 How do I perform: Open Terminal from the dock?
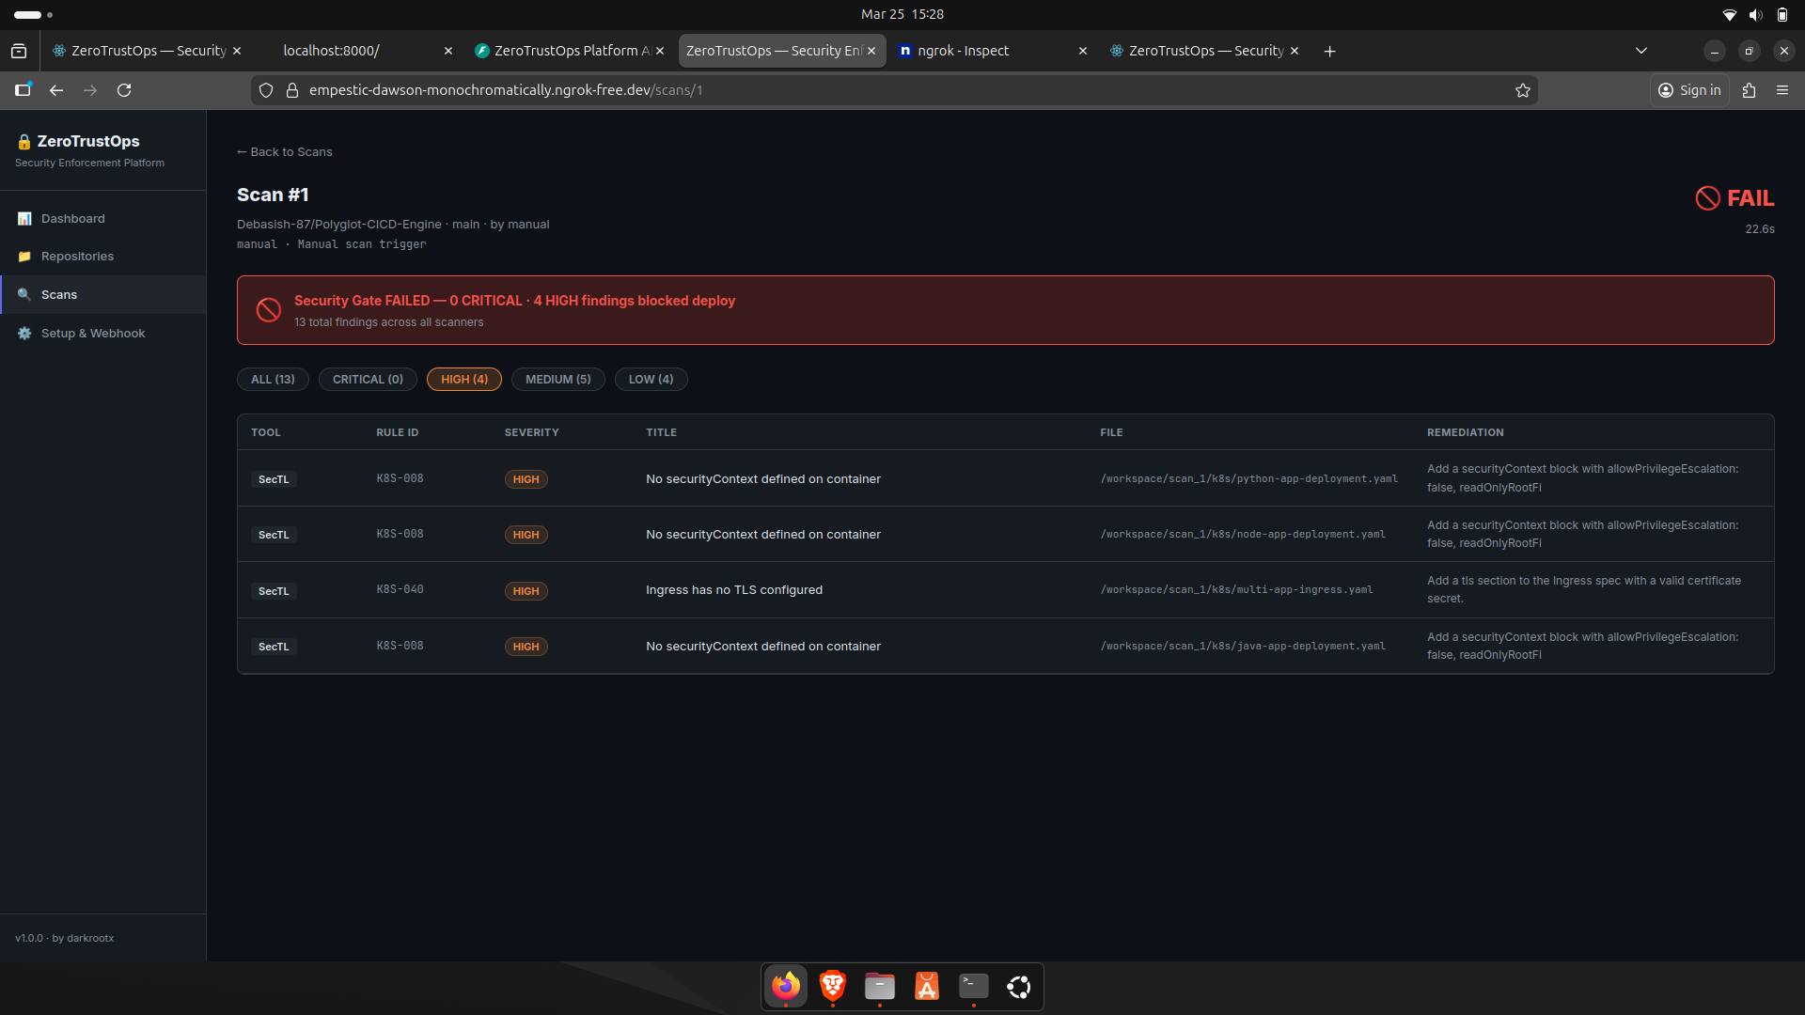(973, 986)
